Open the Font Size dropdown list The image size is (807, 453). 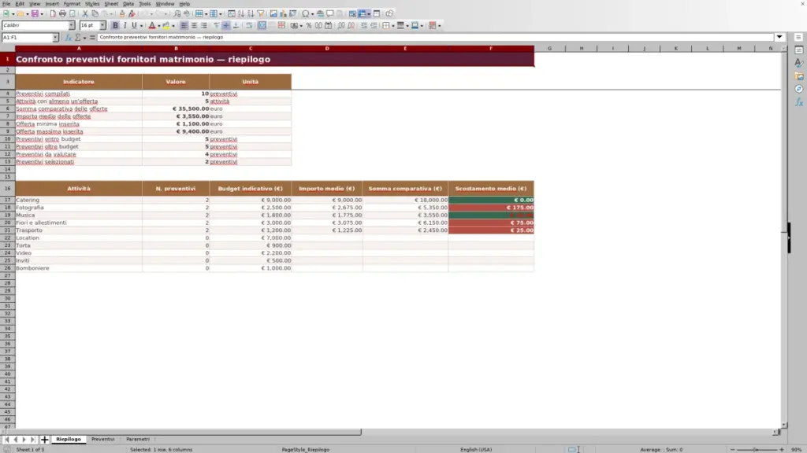coord(102,26)
